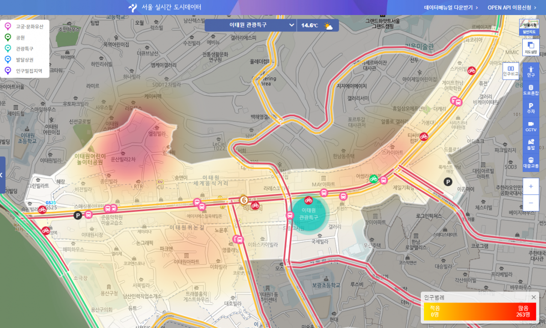
Task: Close the 인구범례 legend panel
Action: coord(534,297)
